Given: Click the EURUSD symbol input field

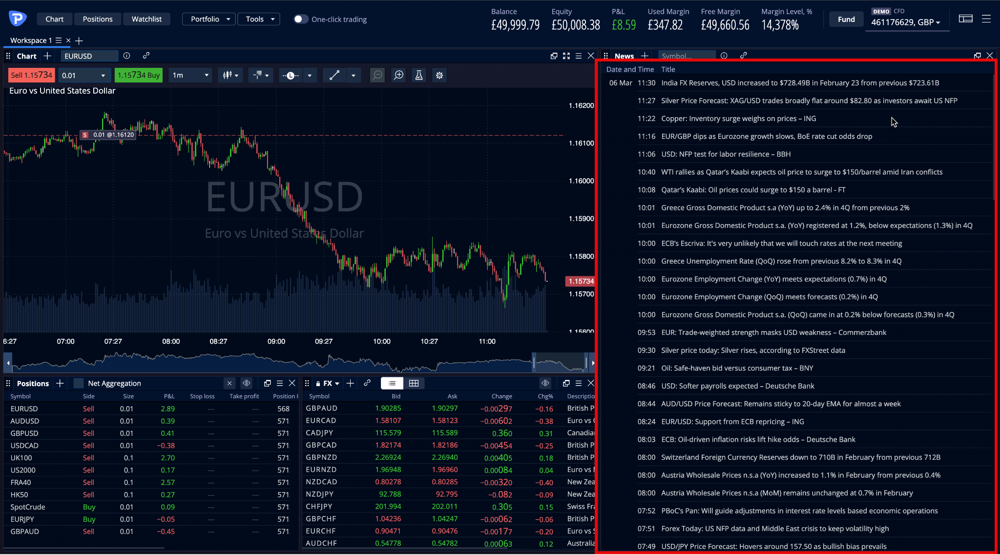Looking at the screenshot, I should pyautogui.click(x=89, y=56).
